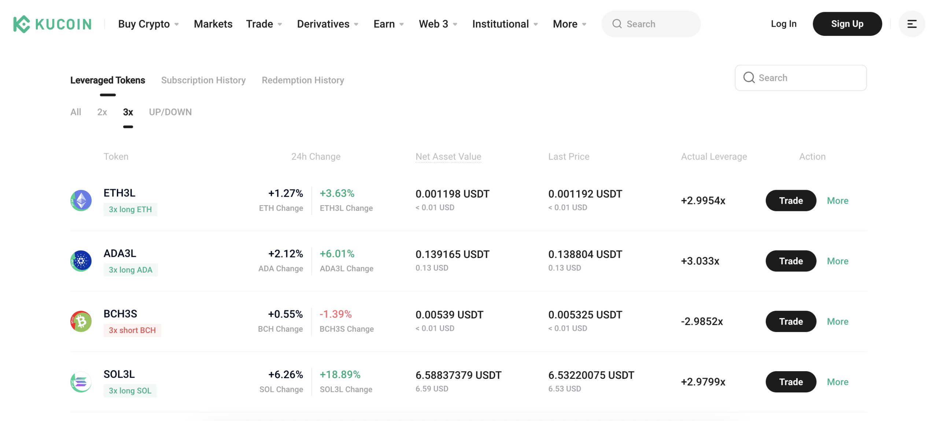Focus the leveraged tokens Search box
The image size is (938, 421).
click(x=800, y=78)
